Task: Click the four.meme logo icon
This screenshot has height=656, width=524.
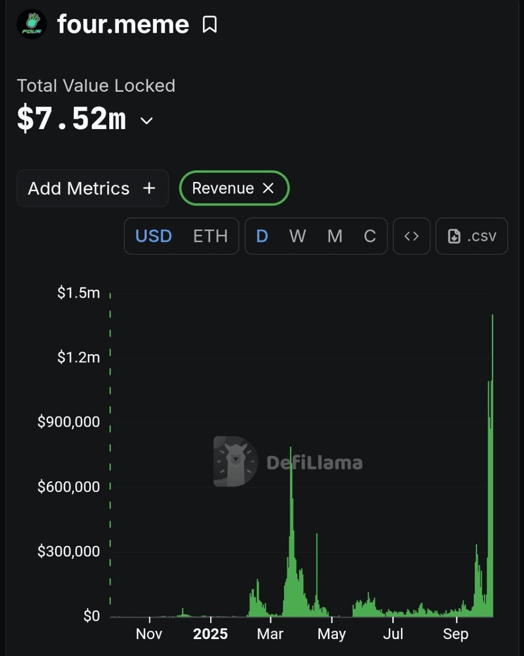Action: 32,24
